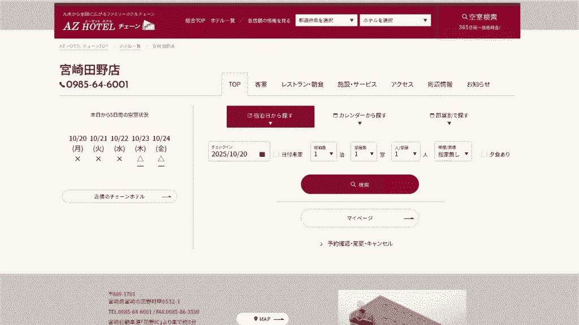Toggle the 日付未定 checkbox

[277, 154]
